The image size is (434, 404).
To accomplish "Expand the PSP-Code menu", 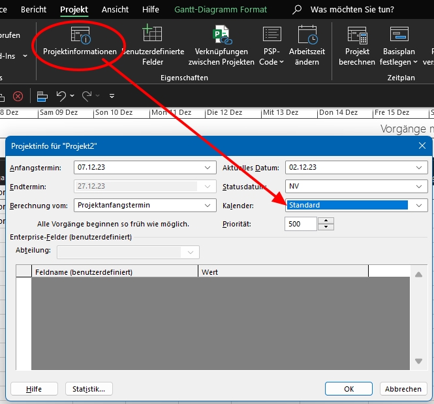I will [x=271, y=45].
